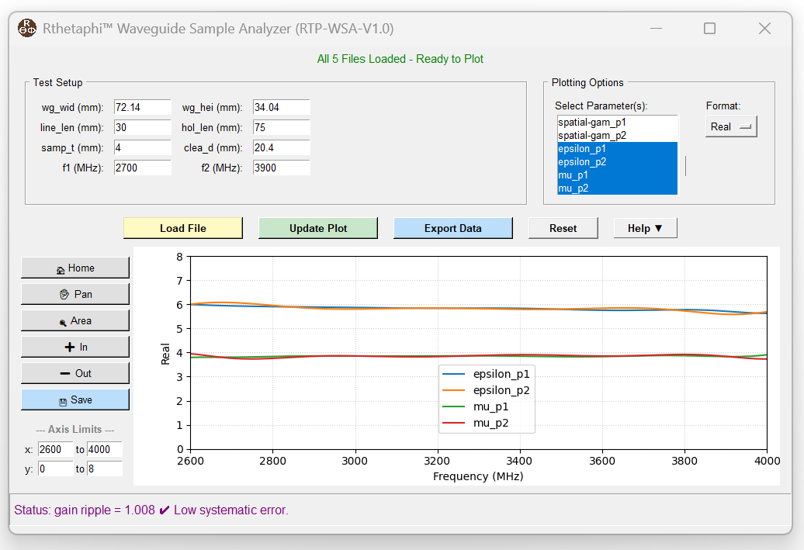The height and width of the screenshot is (550, 804).
Task: Toggle mu_p1 in the parameter list
Action: pos(618,175)
